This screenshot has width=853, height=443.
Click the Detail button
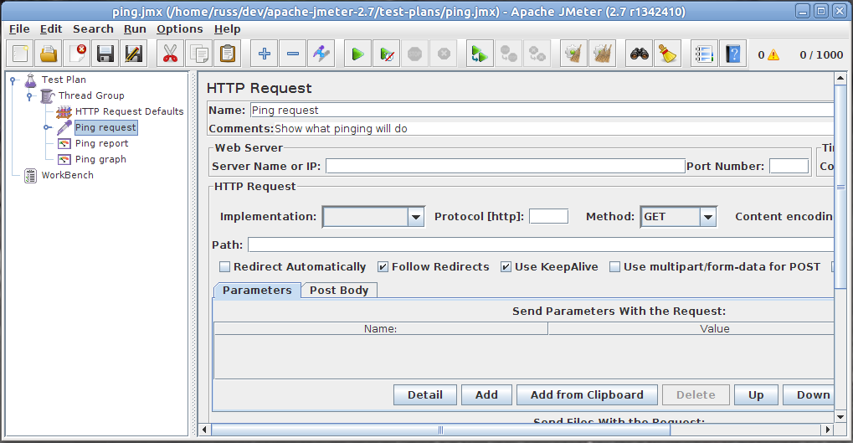point(425,395)
